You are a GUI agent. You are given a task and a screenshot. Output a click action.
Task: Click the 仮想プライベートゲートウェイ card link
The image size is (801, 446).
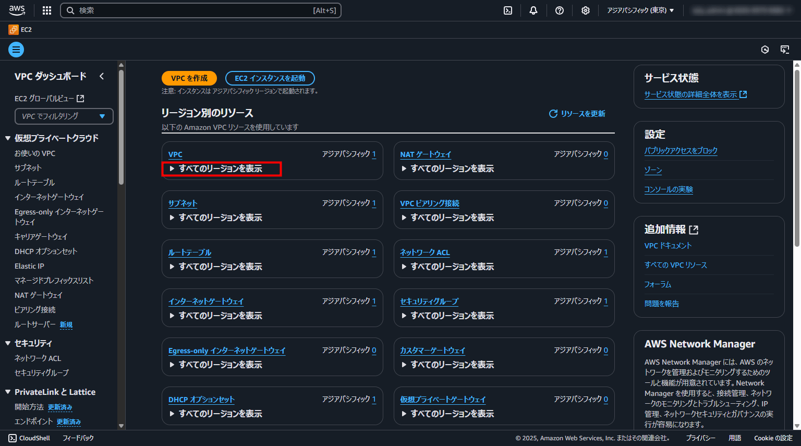click(443, 400)
